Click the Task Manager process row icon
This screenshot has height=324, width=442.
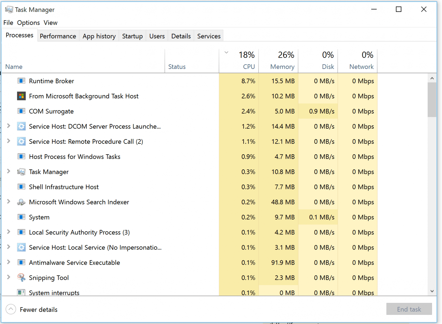[21, 172]
